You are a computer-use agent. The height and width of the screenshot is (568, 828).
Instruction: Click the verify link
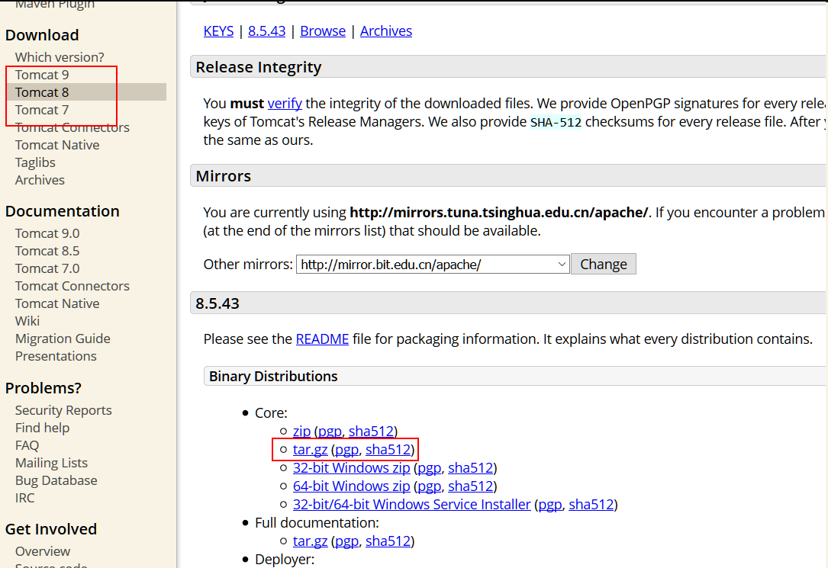285,104
